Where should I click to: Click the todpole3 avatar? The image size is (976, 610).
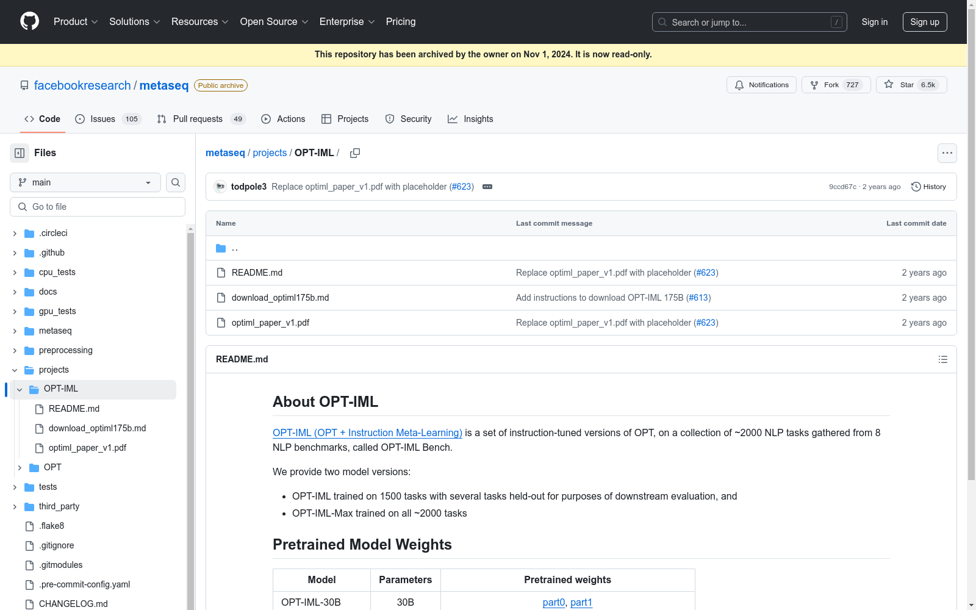coord(220,187)
